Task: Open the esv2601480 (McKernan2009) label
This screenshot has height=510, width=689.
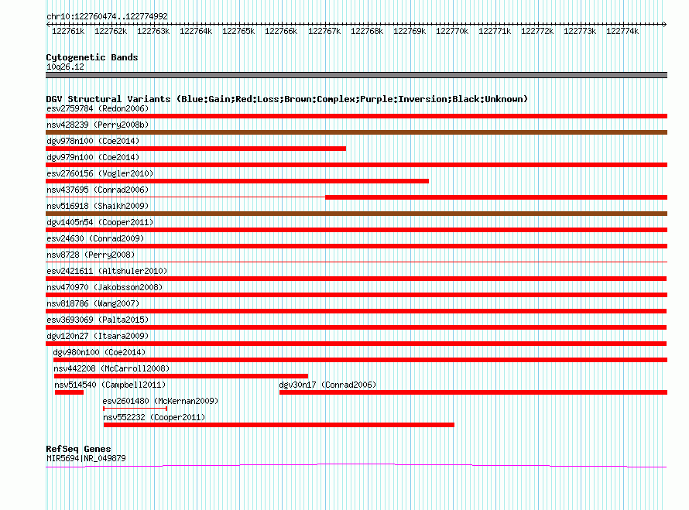Action: click(x=160, y=401)
